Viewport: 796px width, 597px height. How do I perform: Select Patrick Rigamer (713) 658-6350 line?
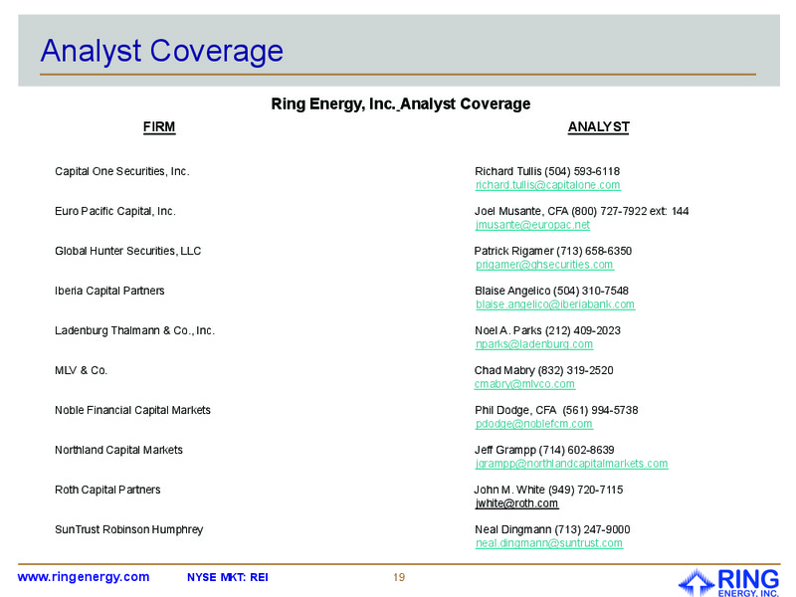(553, 252)
